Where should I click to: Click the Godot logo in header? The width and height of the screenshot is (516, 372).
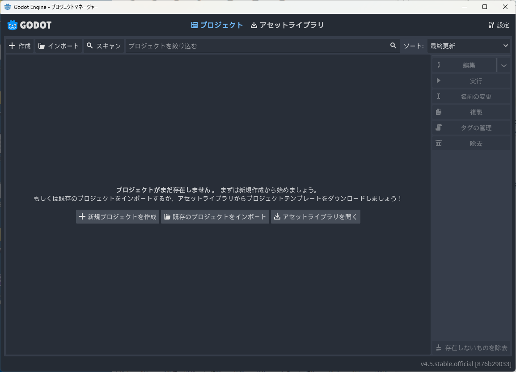[30, 25]
